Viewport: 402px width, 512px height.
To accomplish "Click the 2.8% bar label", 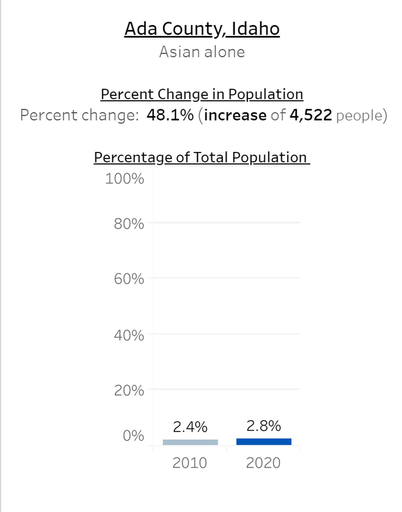I will click(264, 426).
